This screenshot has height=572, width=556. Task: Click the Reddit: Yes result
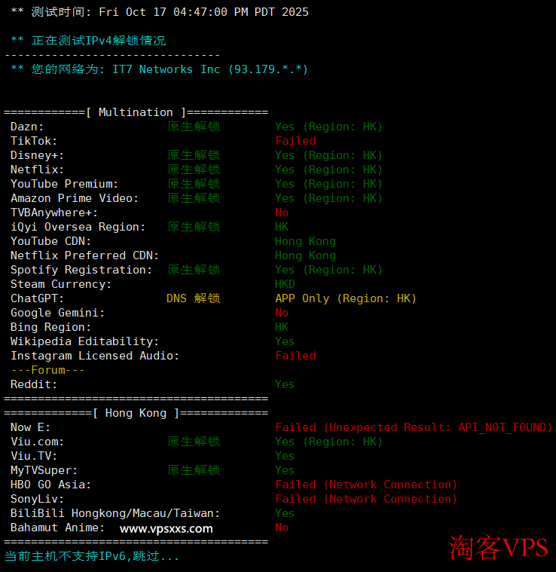(285, 384)
